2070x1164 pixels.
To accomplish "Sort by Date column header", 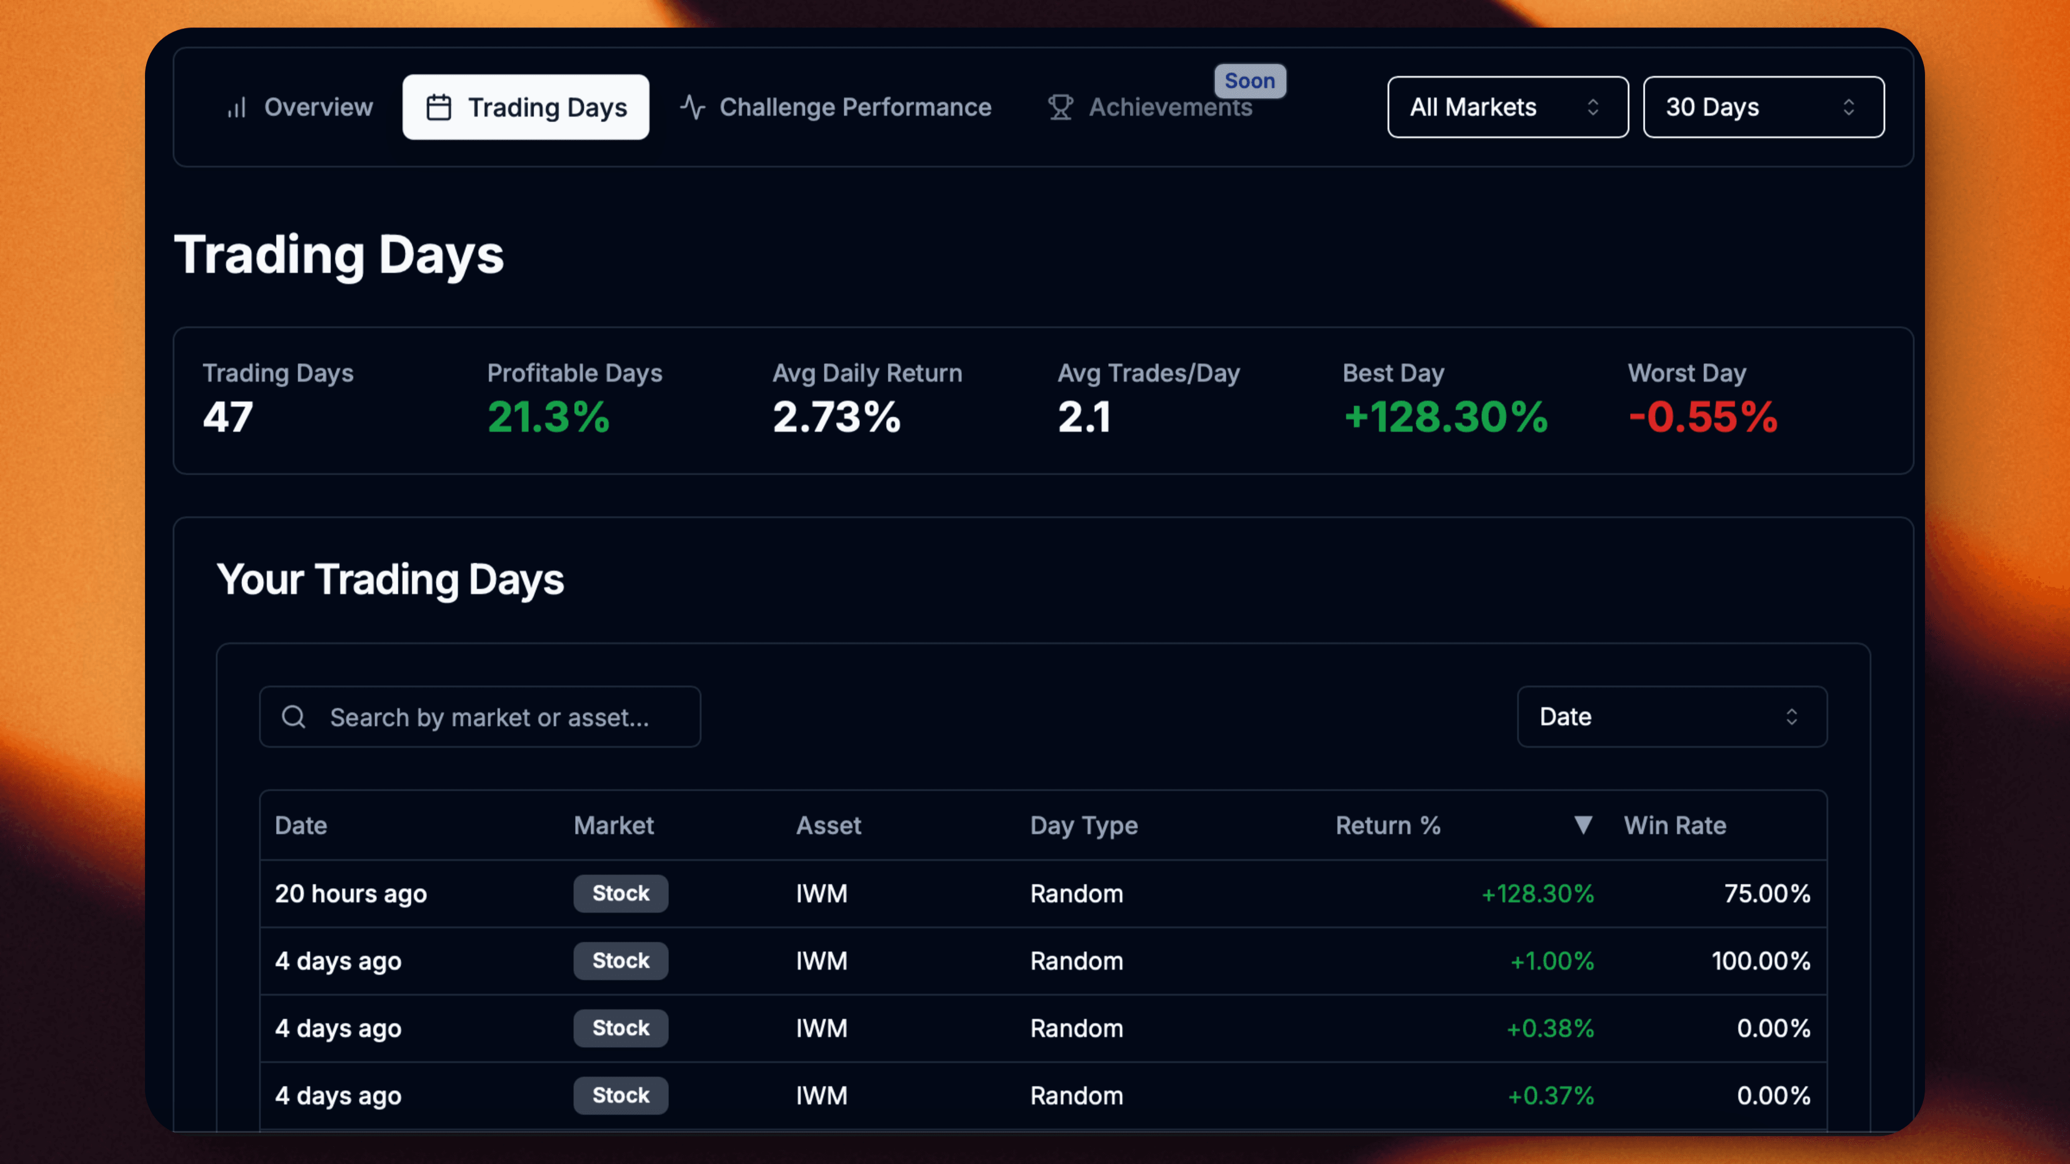I will [x=301, y=825].
